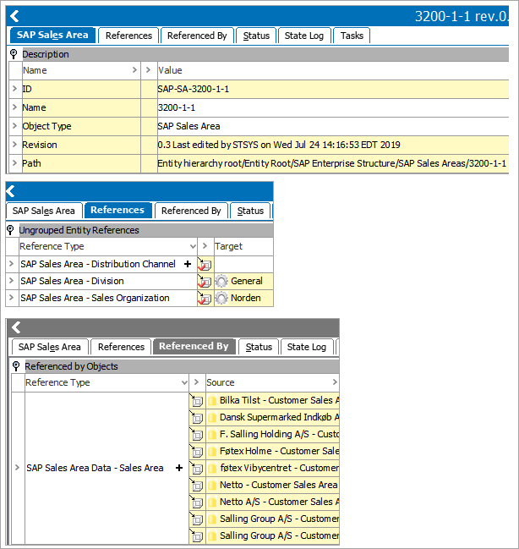Screen dimensions: 519x549
Task: Add a Distribution Channel reference with plus icon
Action: tap(188, 264)
